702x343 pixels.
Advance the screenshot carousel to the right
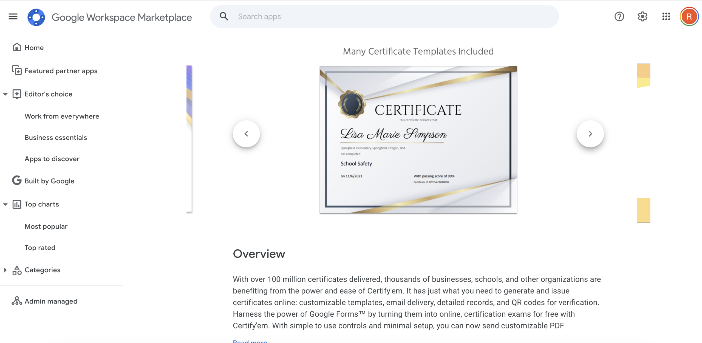[590, 134]
